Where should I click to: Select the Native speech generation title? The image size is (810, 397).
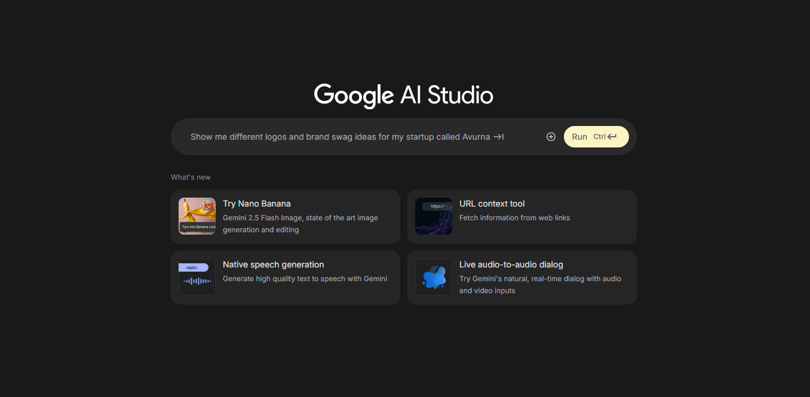[273, 264]
